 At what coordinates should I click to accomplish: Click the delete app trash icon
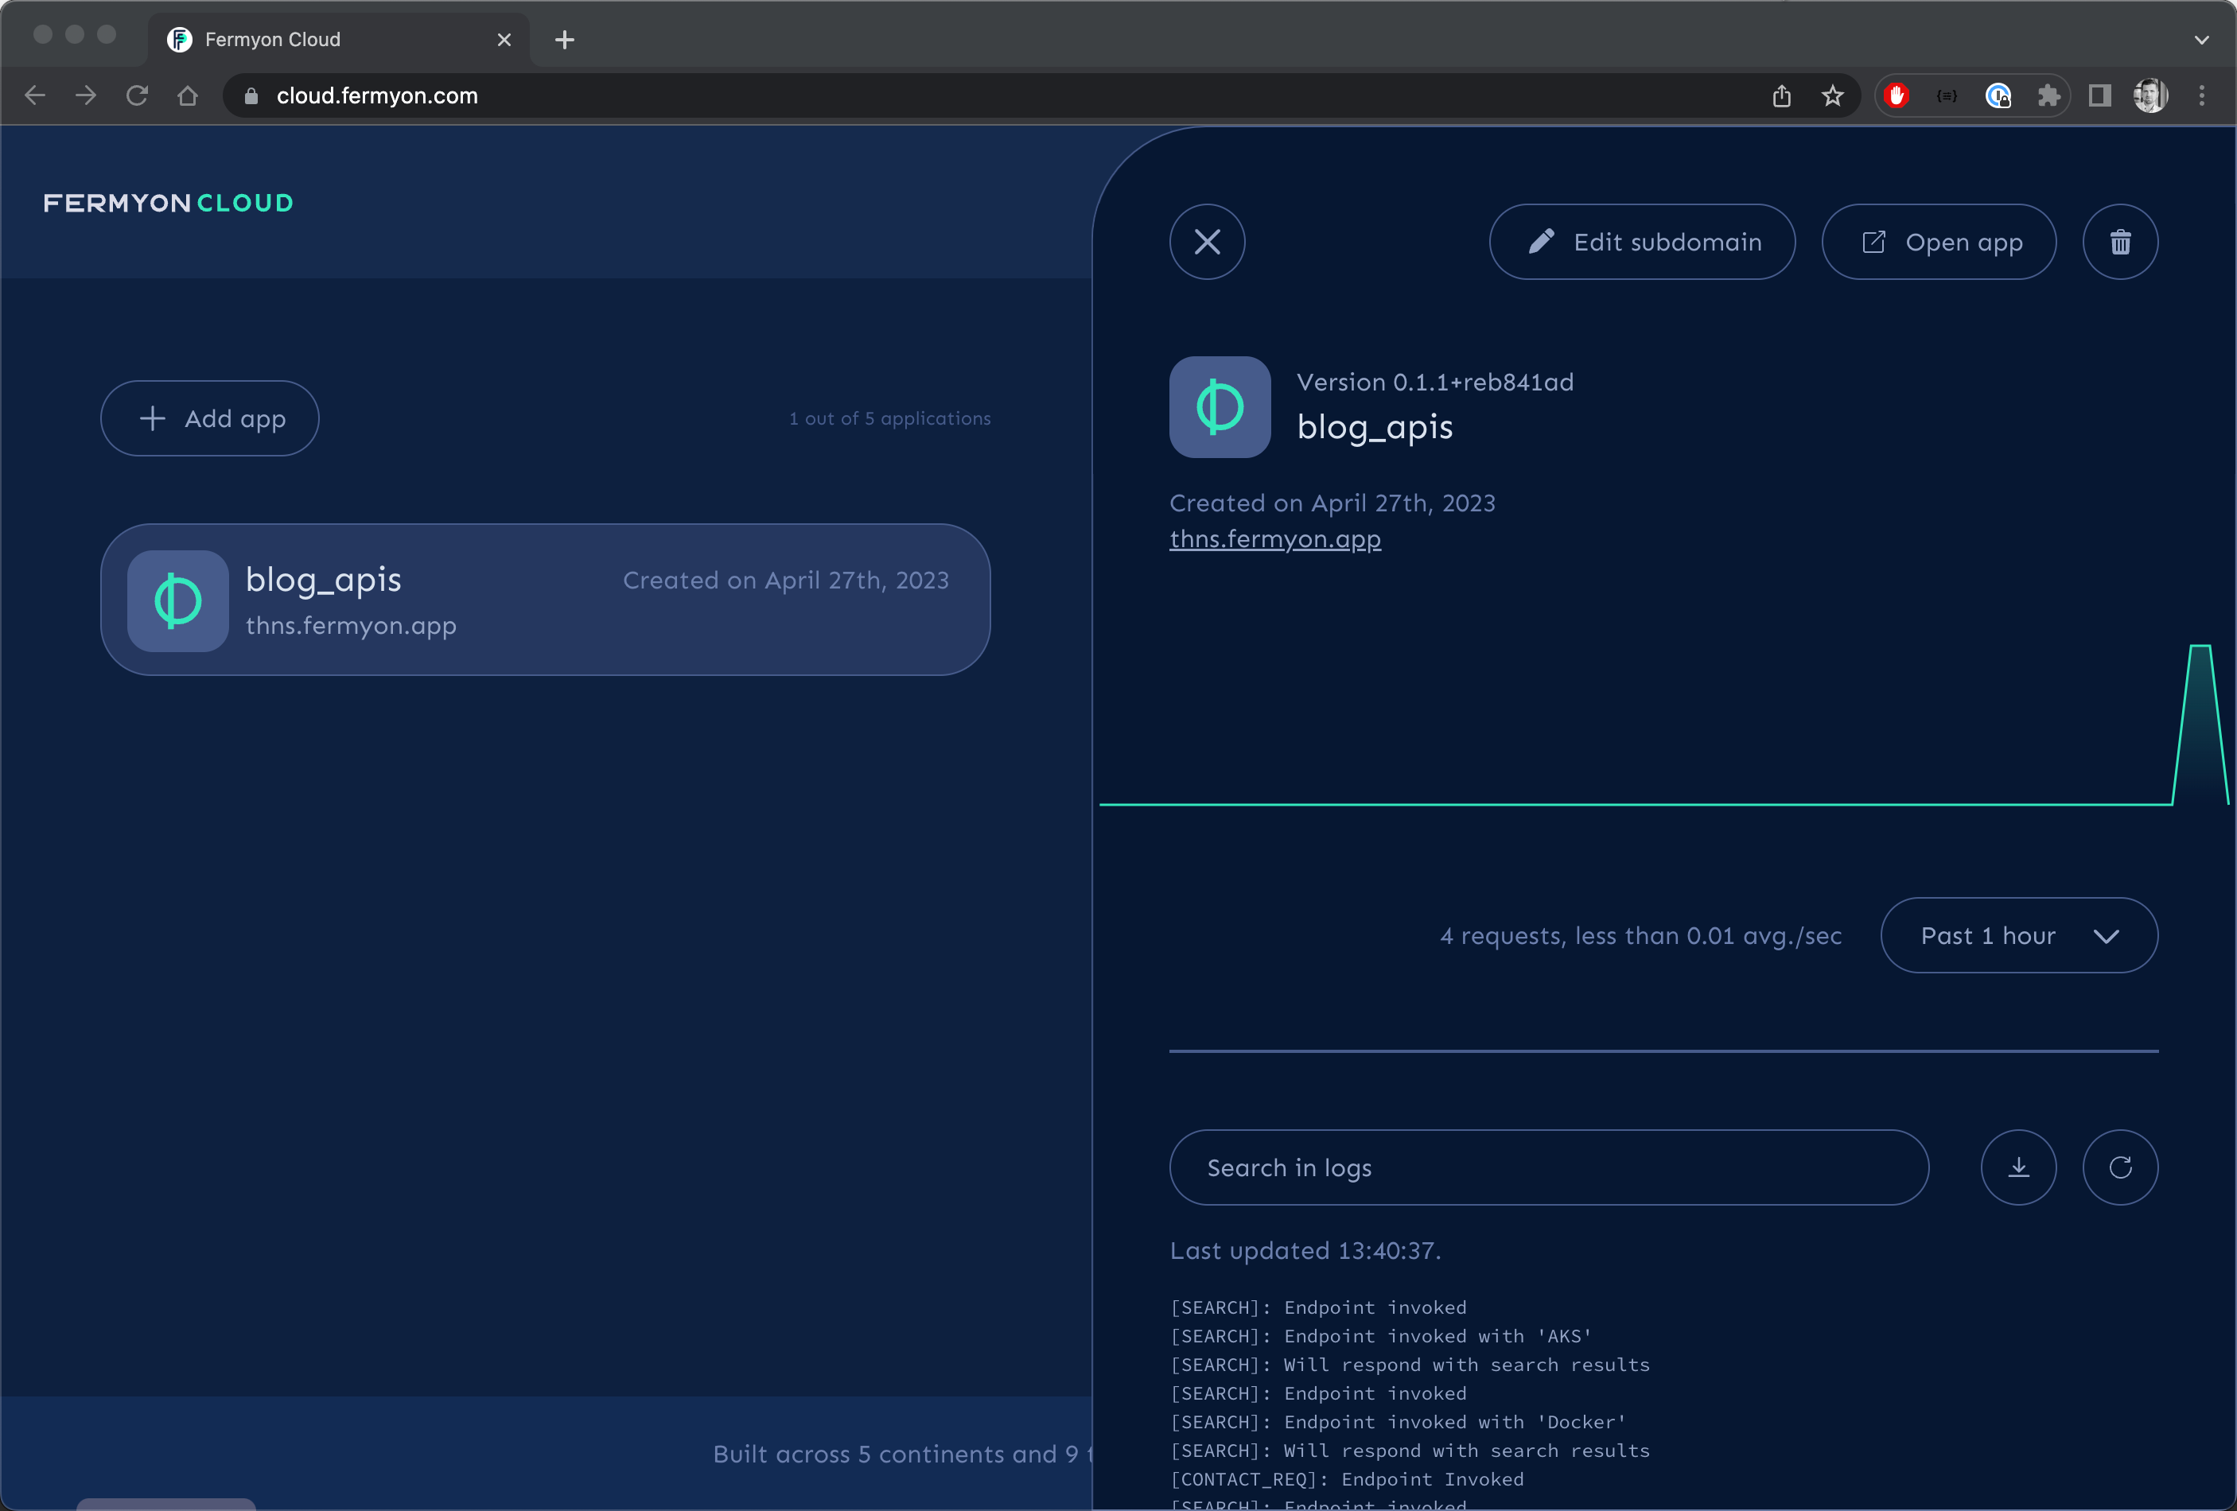pos(2119,242)
